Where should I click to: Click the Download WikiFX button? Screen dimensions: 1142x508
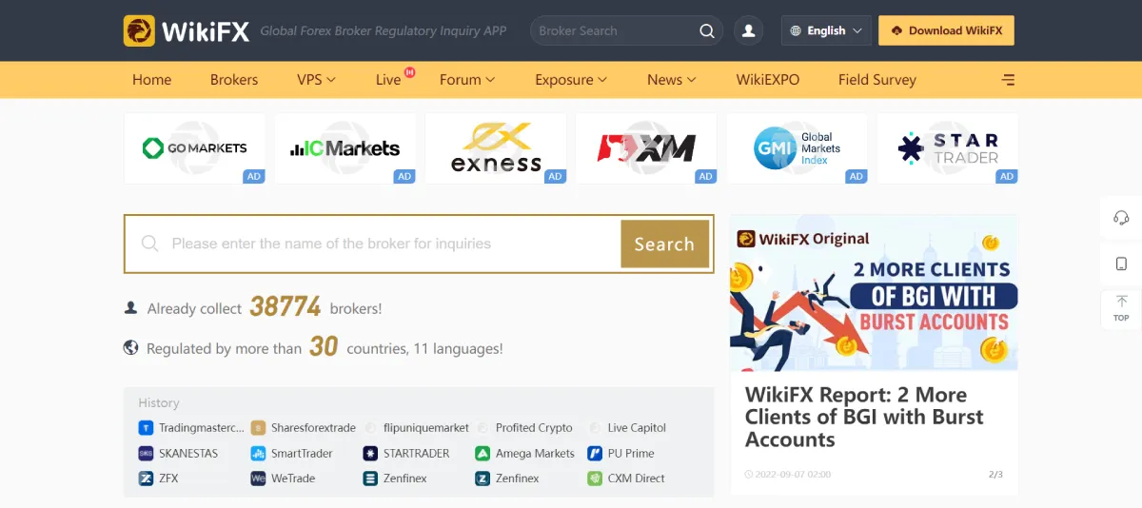pos(946,30)
